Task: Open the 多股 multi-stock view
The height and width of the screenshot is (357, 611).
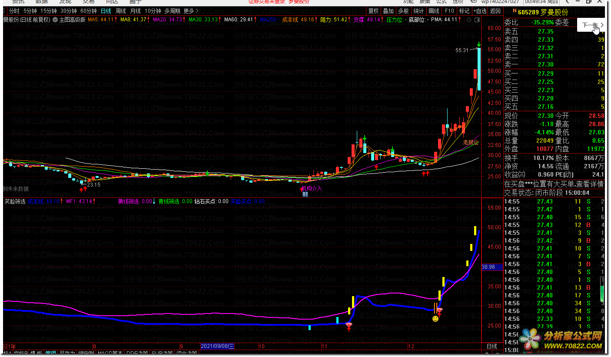Action: (x=403, y=11)
